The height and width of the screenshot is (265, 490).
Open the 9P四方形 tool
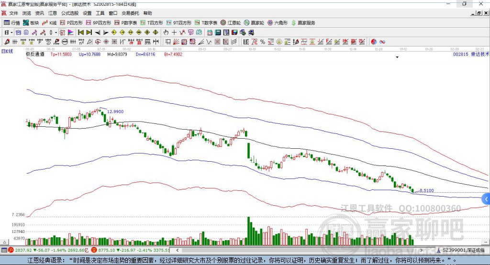[99, 23]
